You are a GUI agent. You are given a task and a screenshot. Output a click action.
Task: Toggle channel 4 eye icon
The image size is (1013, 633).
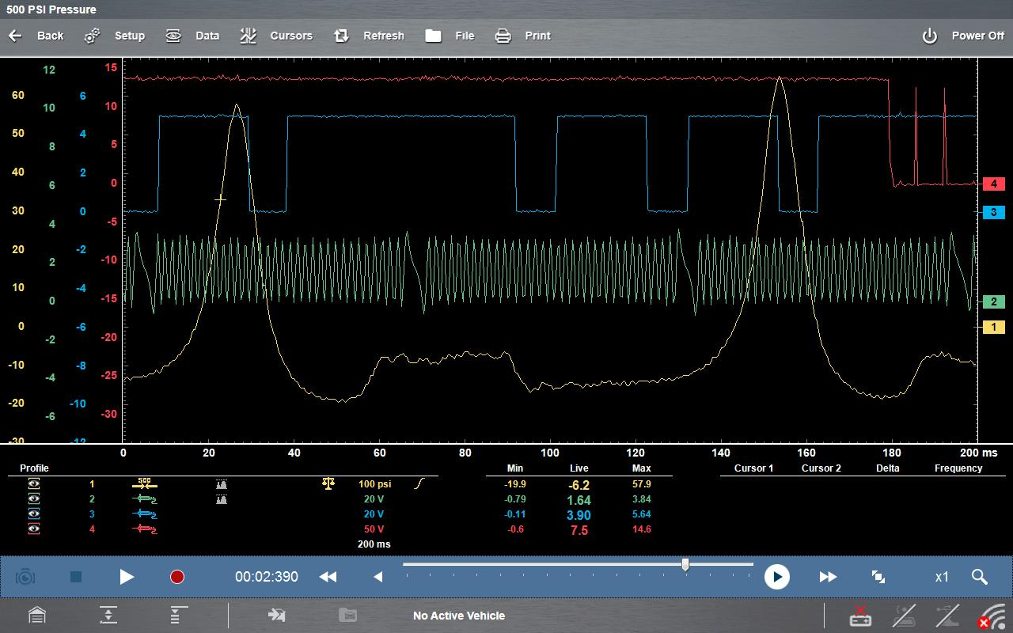(x=34, y=529)
